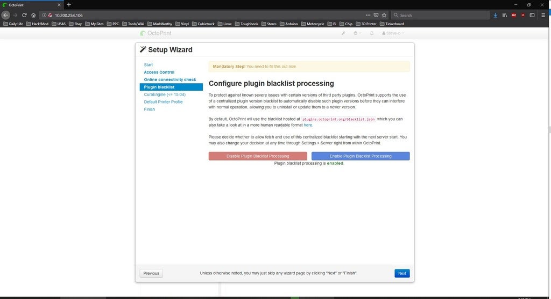
Task: Click the green 'enabled' status word
Action: click(335, 163)
